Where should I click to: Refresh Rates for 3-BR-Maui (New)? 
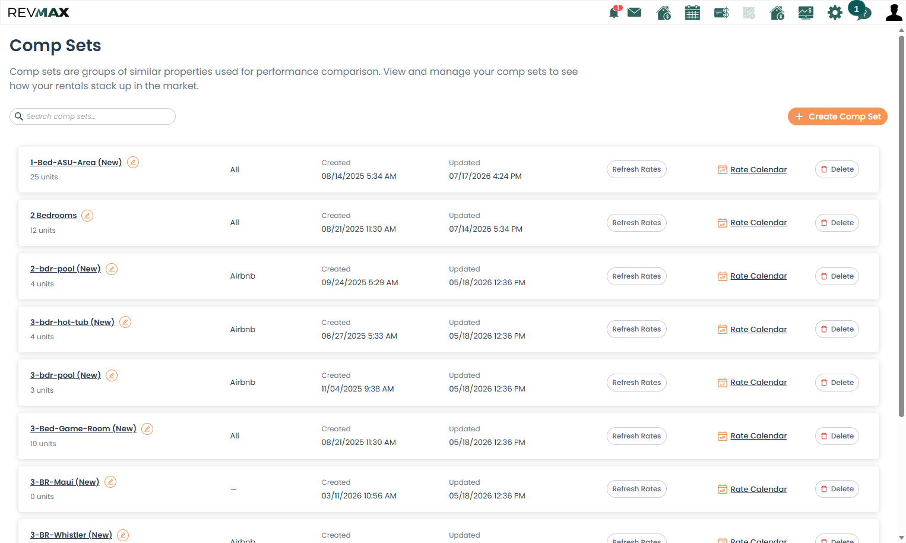[636, 489]
